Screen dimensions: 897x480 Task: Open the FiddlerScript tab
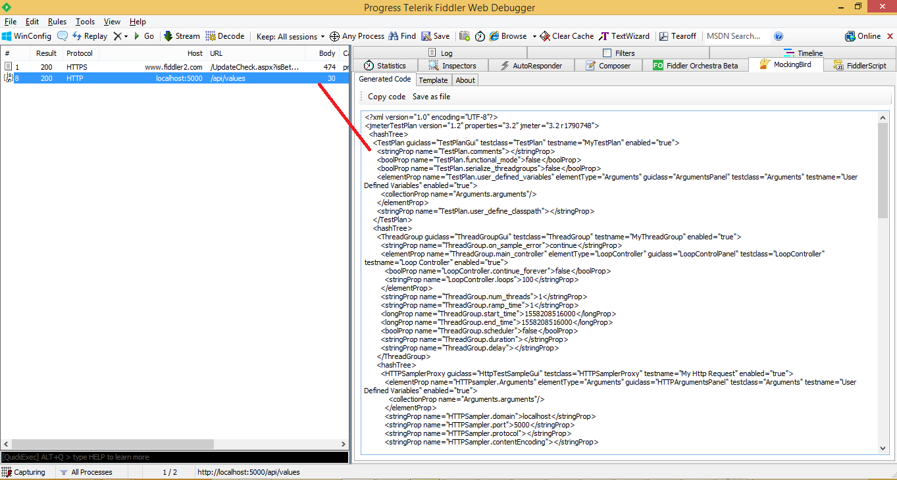[x=859, y=65]
